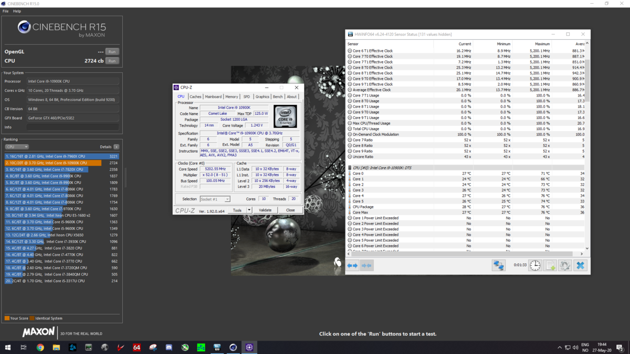
Task: Click the Close button in CPU-Z
Action: pos(290,210)
